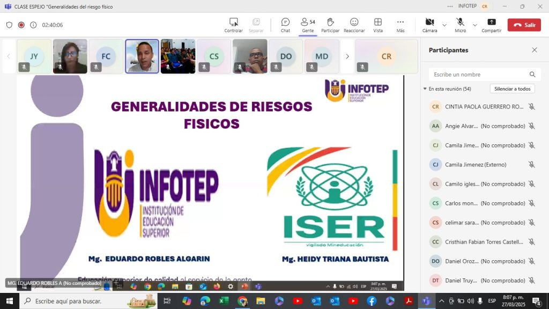Click mic icon beside Angie Alvar...
The image size is (549, 309).
(531, 126)
